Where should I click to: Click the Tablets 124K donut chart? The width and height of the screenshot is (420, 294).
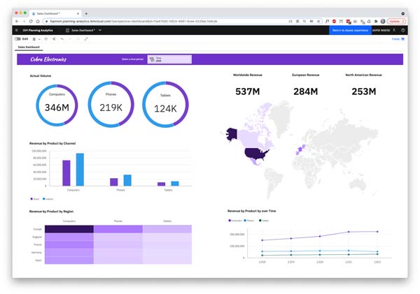pyautogui.click(x=165, y=105)
